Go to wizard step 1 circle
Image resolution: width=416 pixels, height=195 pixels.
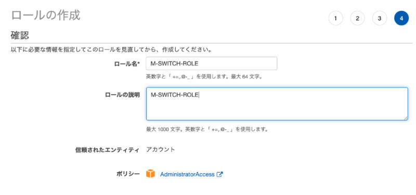click(335, 18)
